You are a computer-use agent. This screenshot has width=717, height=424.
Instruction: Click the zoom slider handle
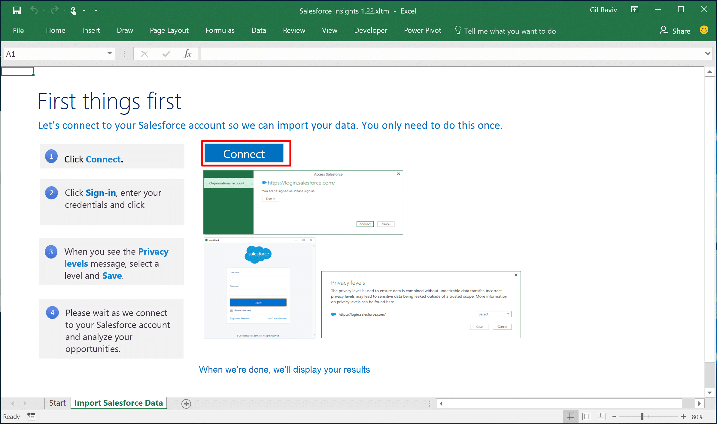click(642, 416)
